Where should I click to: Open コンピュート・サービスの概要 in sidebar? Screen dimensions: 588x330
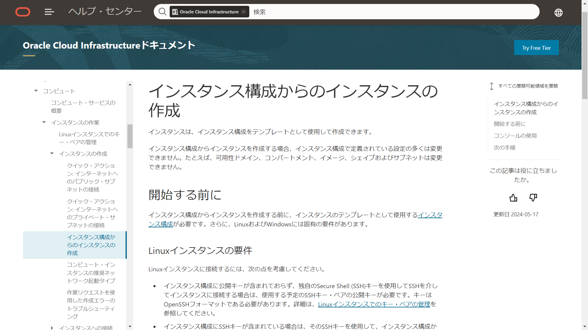[83, 107]
